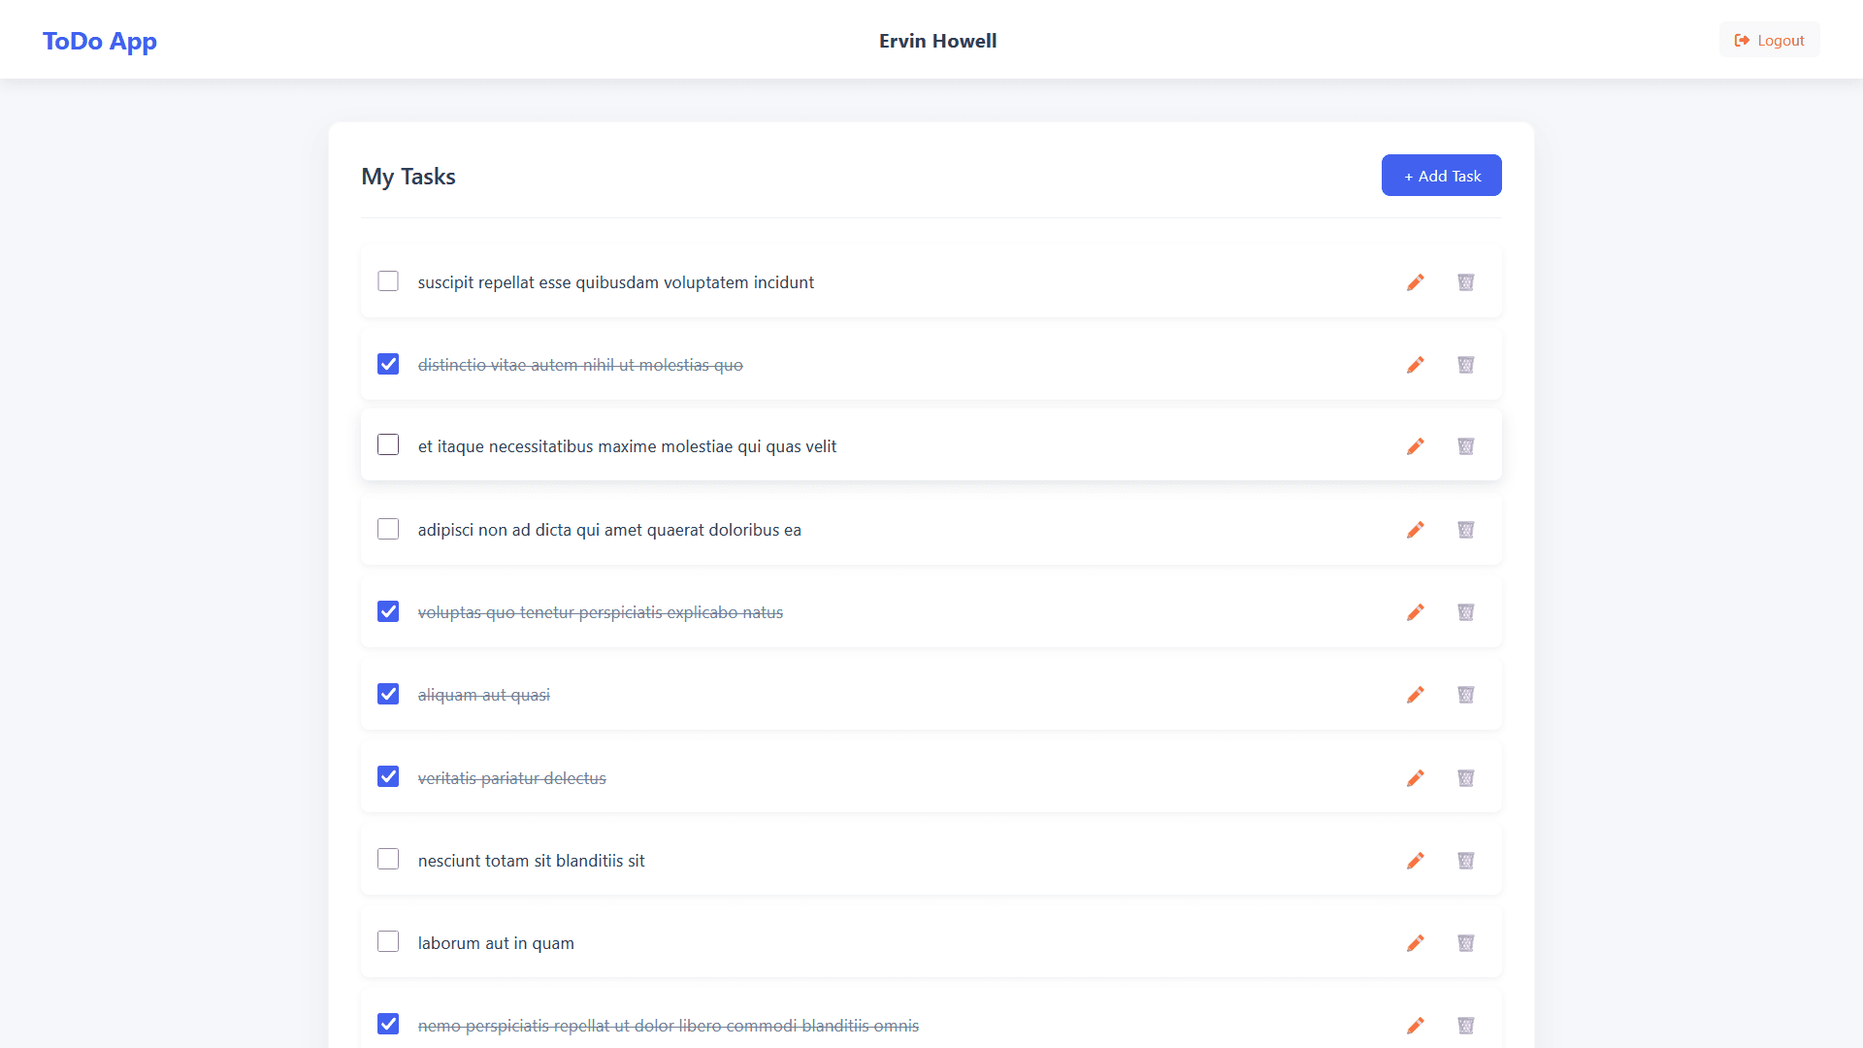This screenshot has height=1048, width=1863.
Task: Edit the task "suscipit repellat esse quibusdam voluptatem incidunt"
Action: pyautogui.click(x=1416, y=282)
